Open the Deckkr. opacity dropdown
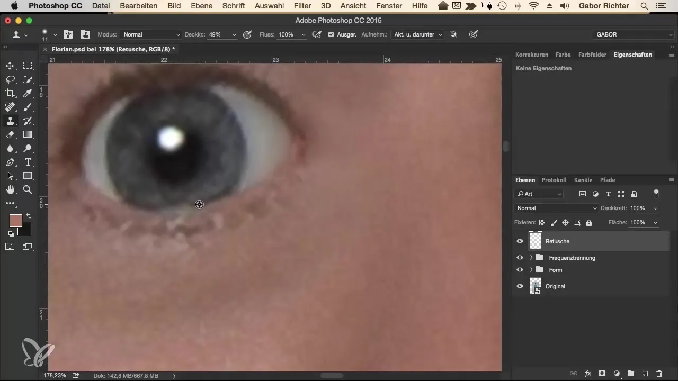The width and height of the screenshot is (678, 381). point(234,34)
